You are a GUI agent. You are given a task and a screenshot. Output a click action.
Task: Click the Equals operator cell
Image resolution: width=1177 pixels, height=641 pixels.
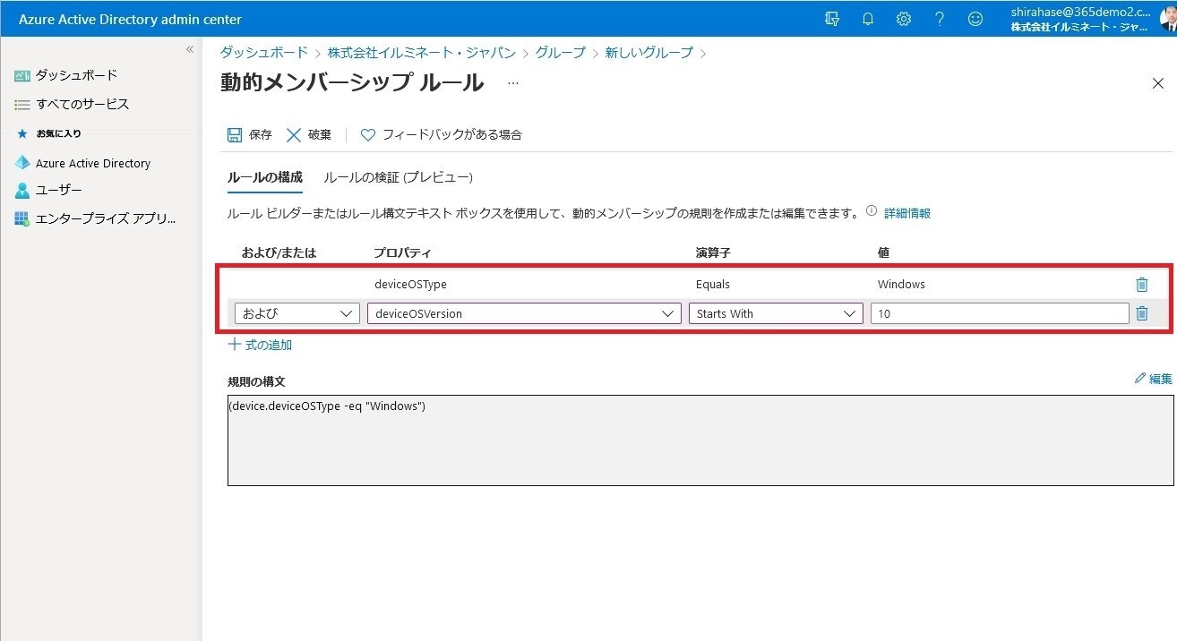coord(713,285)
